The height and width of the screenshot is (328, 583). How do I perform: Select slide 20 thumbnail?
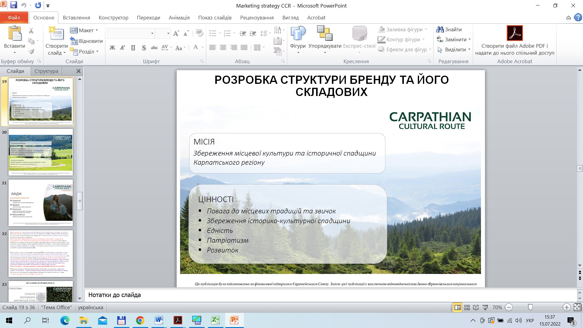[41, 152]
